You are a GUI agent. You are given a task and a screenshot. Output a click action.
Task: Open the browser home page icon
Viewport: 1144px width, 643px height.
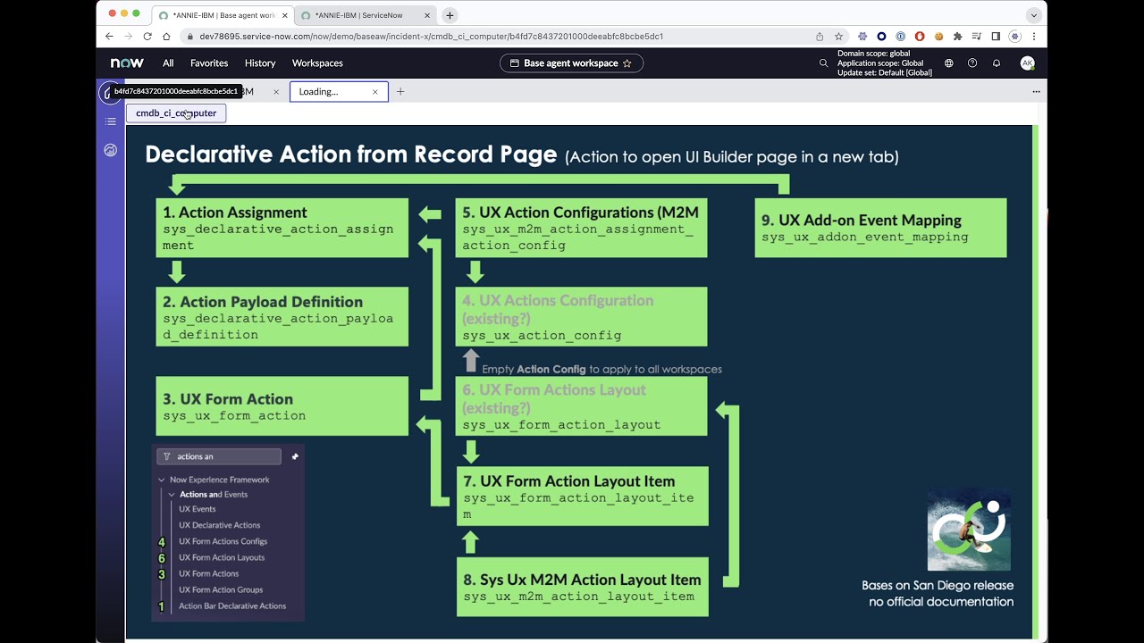coord(166,37)
